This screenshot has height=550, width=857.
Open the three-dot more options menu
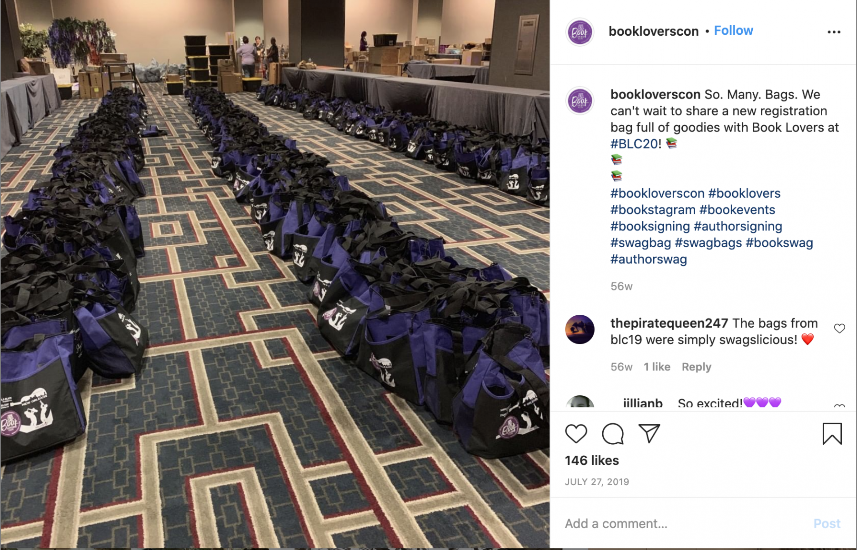pos(834,32)
